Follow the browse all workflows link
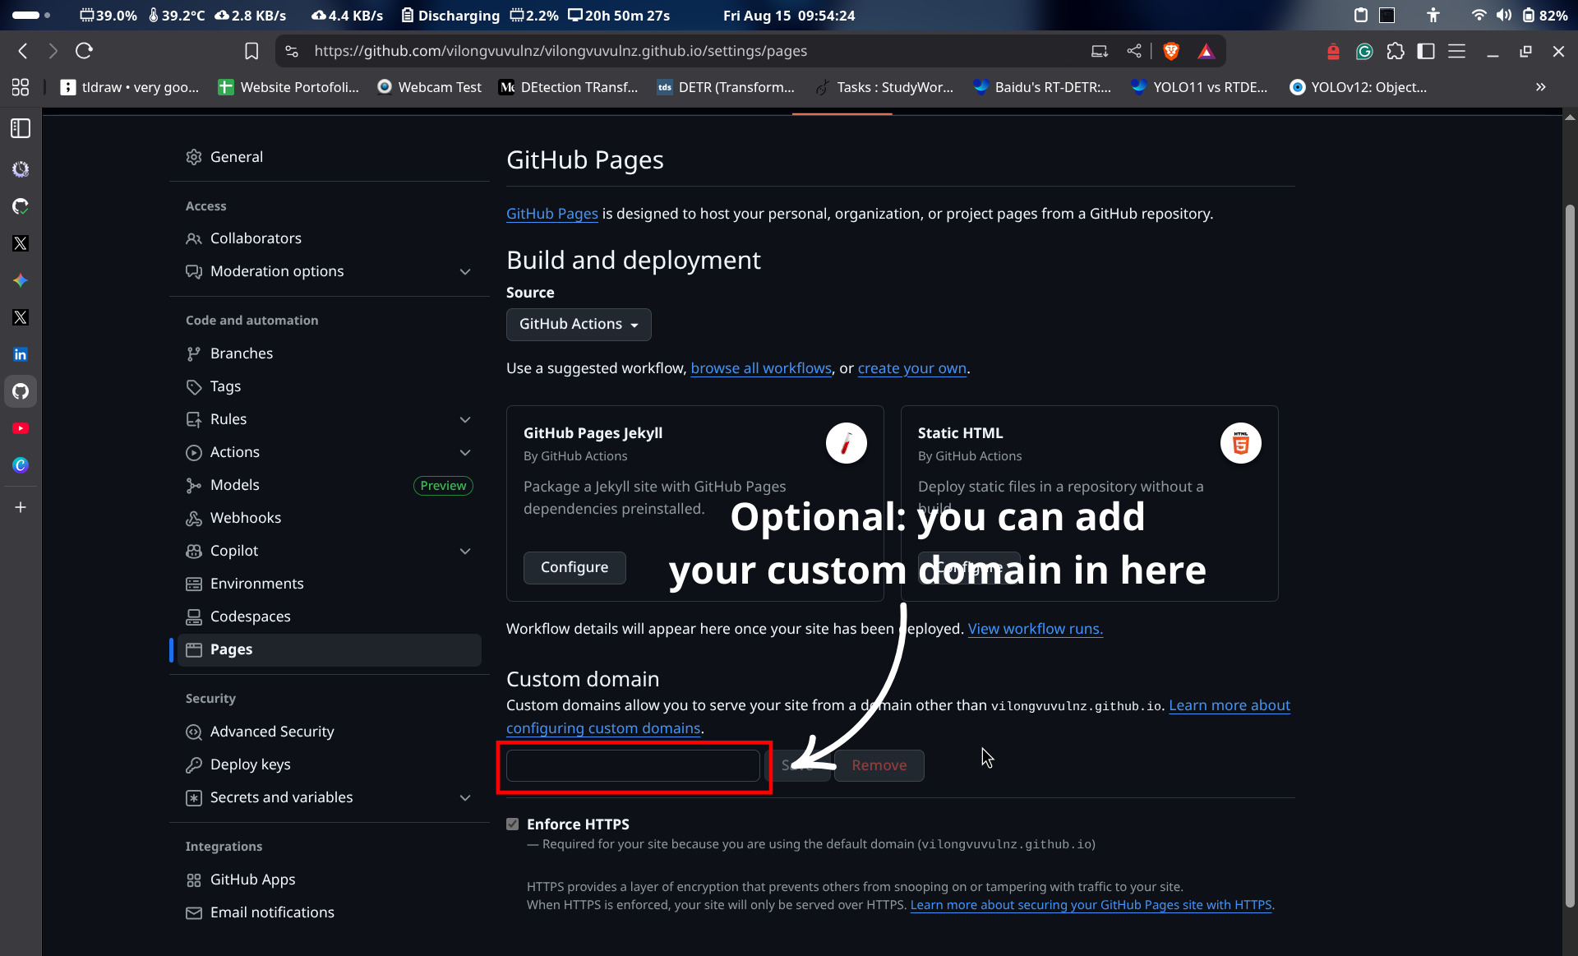Image resolution: width=1578 pixels, height=956 pixels. tap(761, 368)
